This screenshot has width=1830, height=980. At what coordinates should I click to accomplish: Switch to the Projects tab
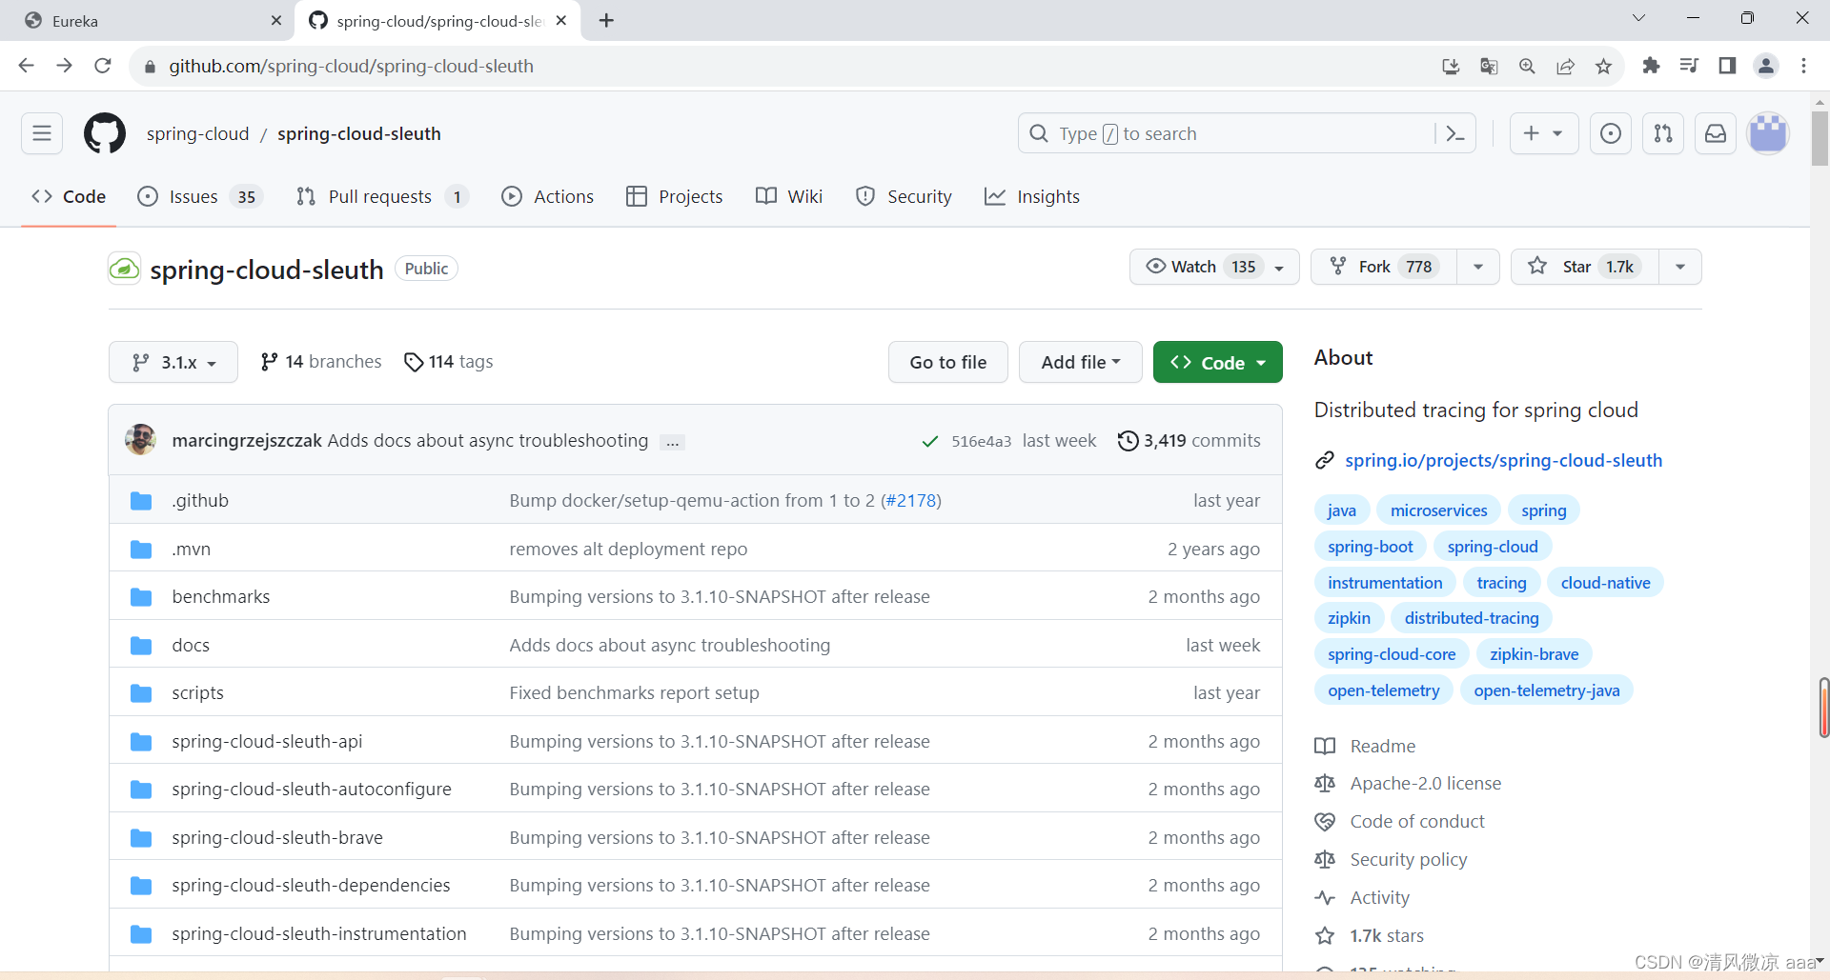675,196
